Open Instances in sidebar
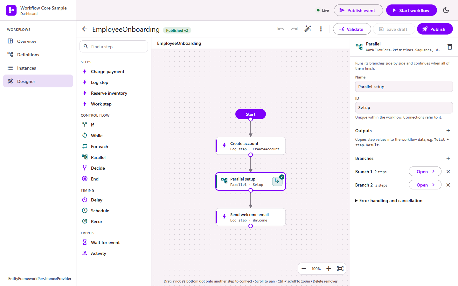This screenshot has width=458, height=286. click(x=38, y=68)
